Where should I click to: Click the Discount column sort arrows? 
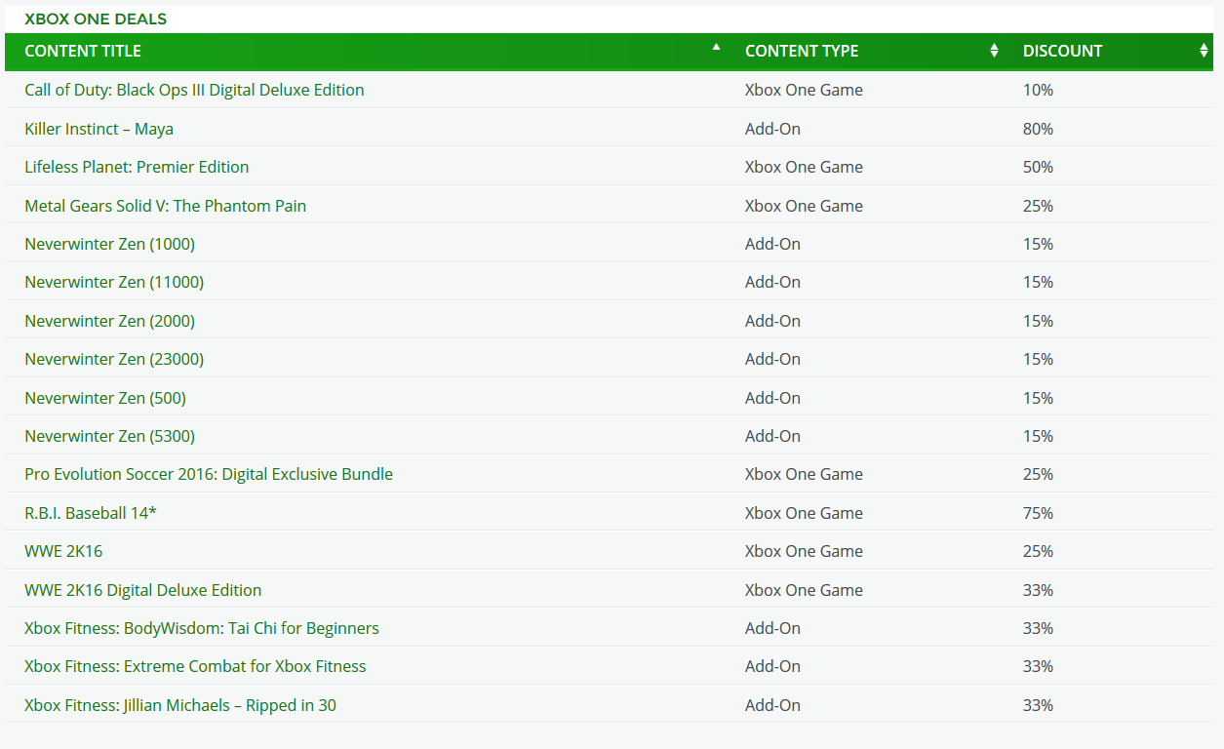1204,51
